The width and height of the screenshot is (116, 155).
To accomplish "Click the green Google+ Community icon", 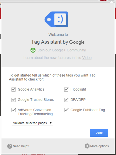I will click(33, 50).
